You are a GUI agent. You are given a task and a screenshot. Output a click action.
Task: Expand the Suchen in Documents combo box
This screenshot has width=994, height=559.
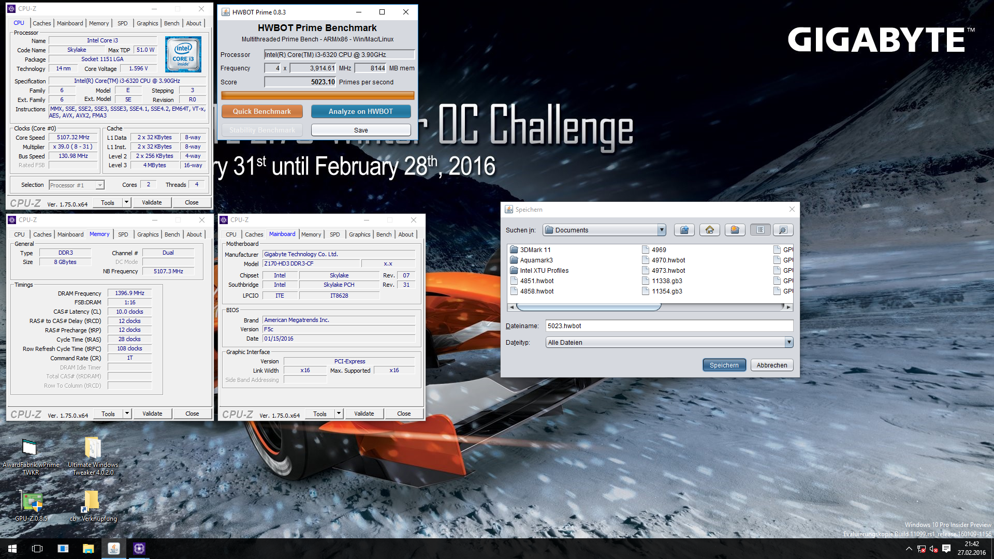coord(662,230)
